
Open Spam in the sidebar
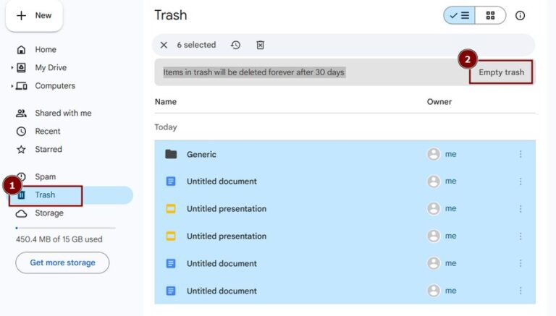[x=45, y=176]
